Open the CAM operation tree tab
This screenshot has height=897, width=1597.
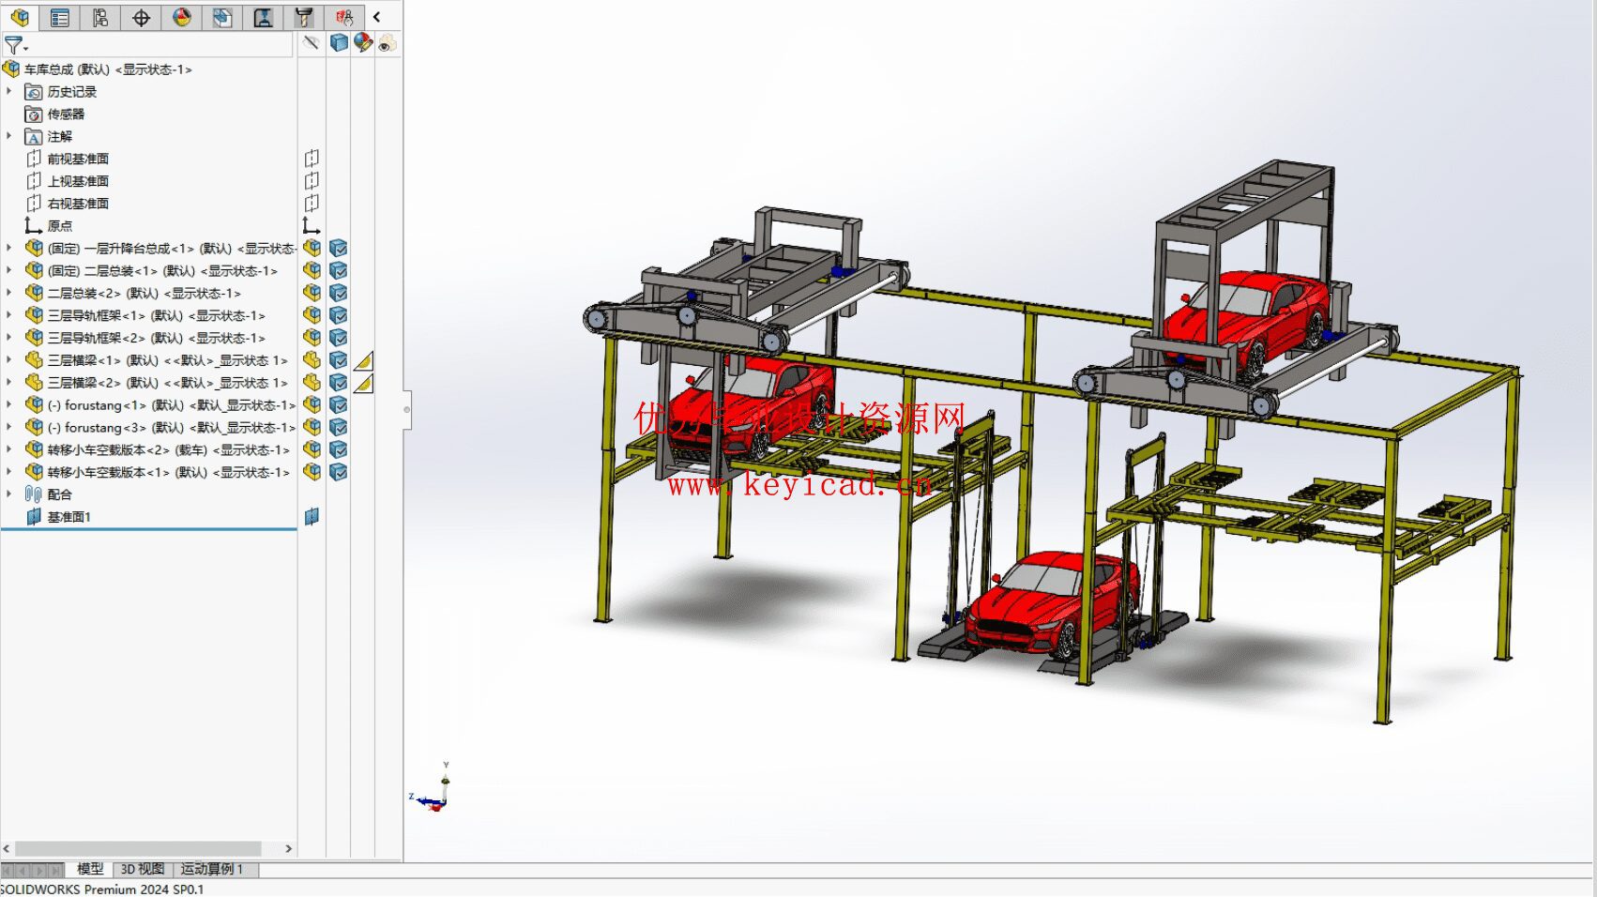tap(263, 17)
